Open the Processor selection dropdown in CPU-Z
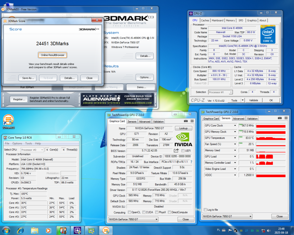 click(x=220, y=92)
